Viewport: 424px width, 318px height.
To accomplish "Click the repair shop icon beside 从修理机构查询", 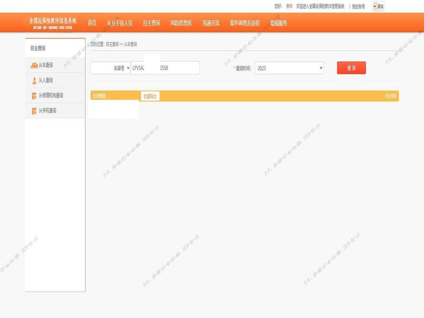I will [34, 96].
